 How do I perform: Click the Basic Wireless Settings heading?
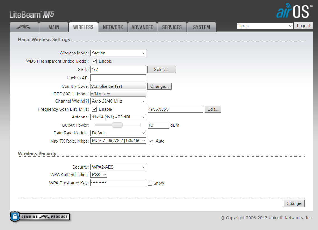pos(44,40)
